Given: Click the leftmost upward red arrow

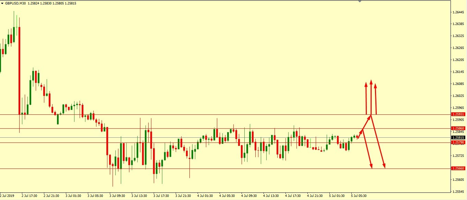Looking at the screenshot, I should (x=366, y=99).
